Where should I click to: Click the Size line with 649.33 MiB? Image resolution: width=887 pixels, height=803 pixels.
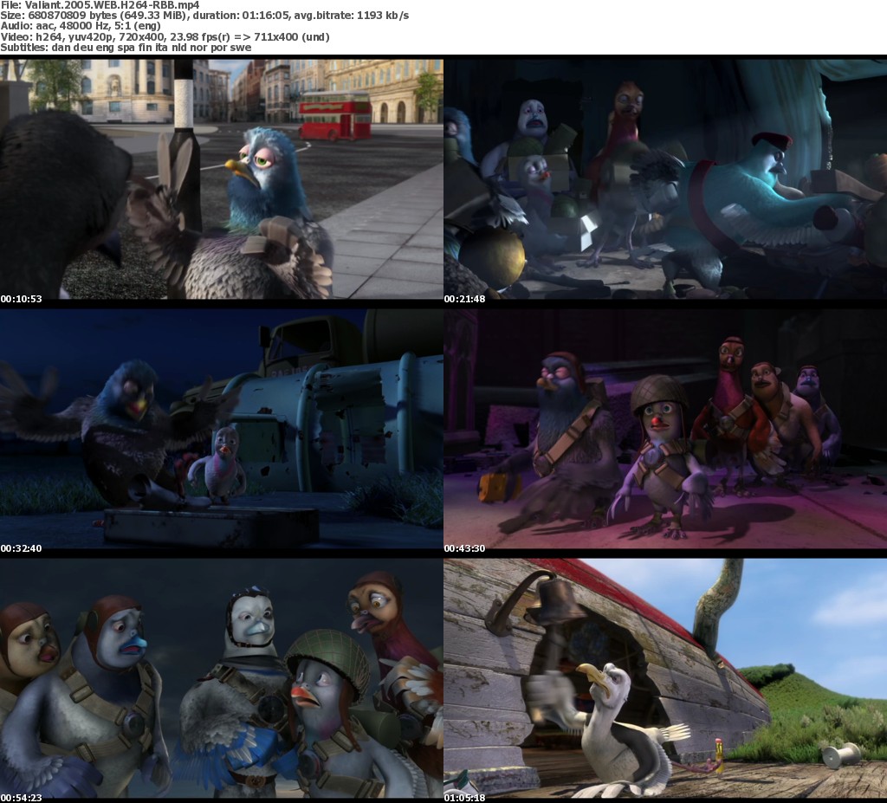coord(204,16)
